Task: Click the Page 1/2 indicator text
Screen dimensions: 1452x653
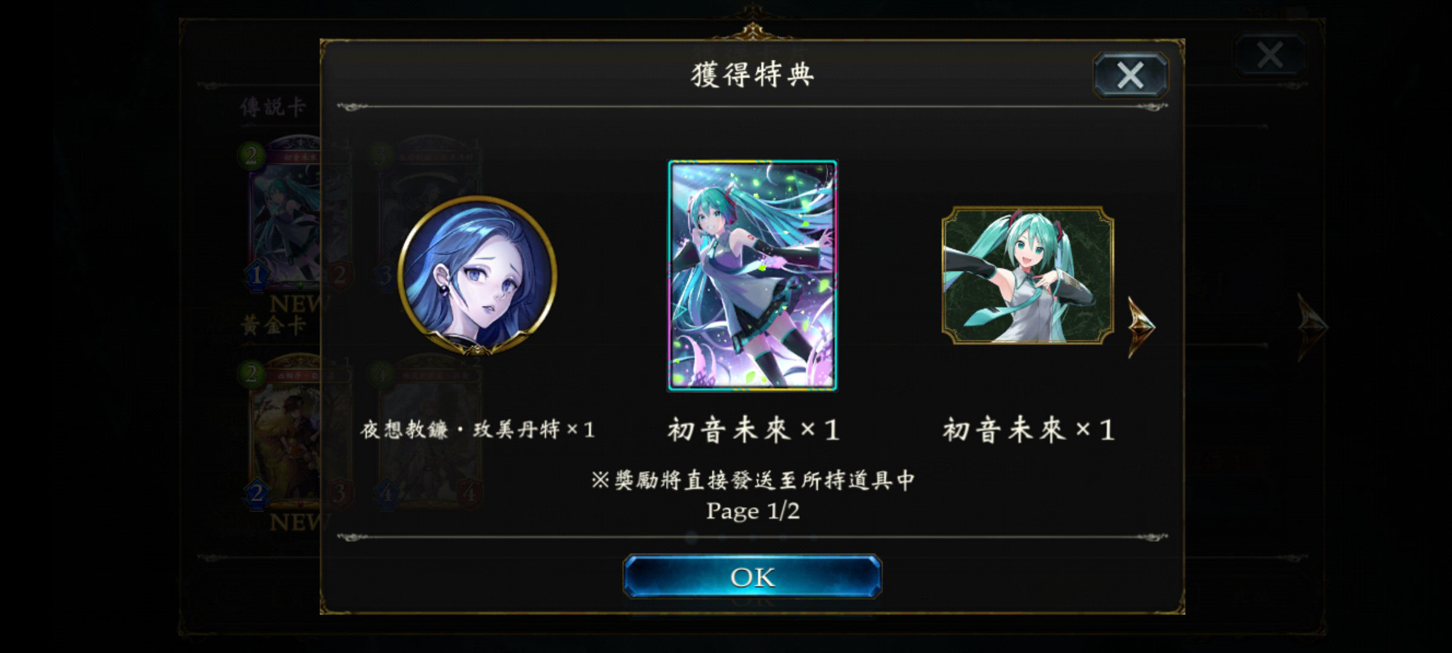Action: 753,512
